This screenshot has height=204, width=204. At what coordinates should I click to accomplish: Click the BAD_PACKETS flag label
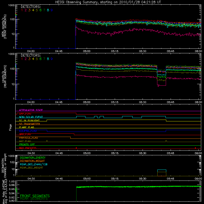[28, 148]
